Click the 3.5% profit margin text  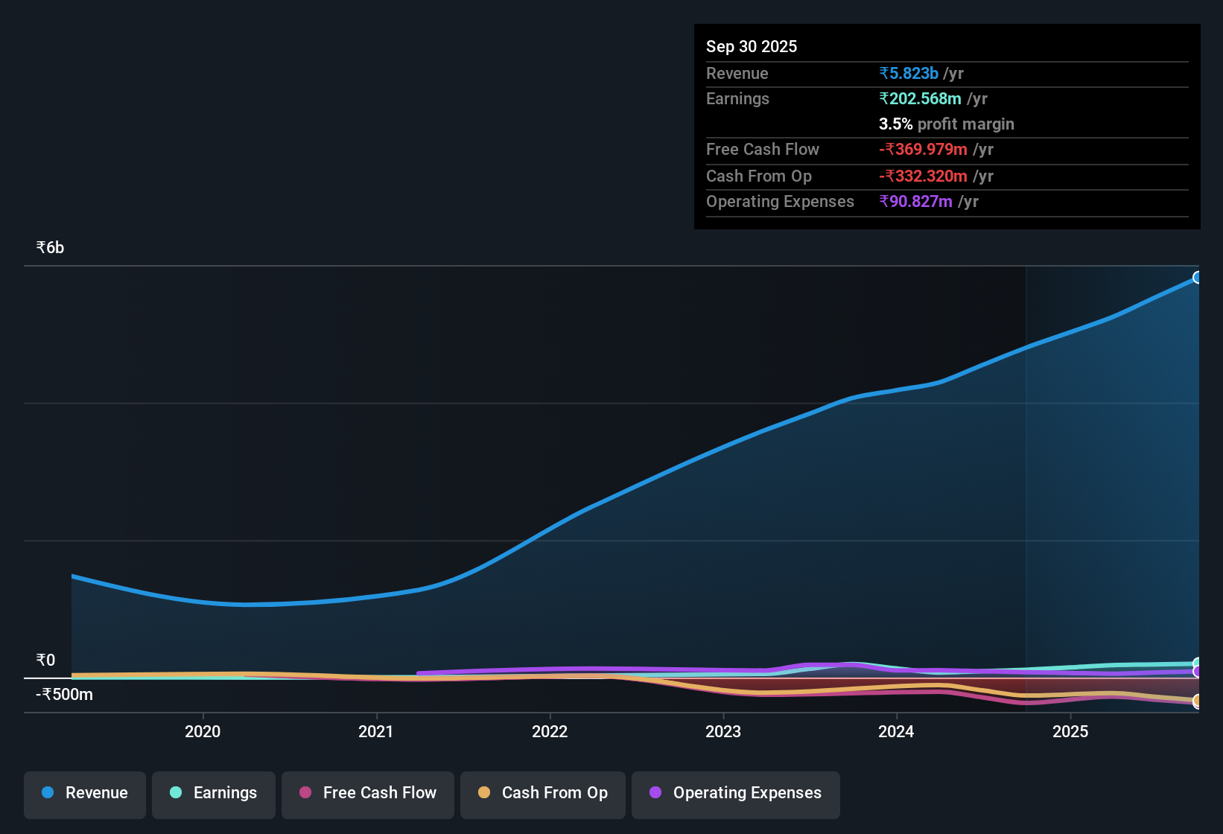(x=946, y=124)
